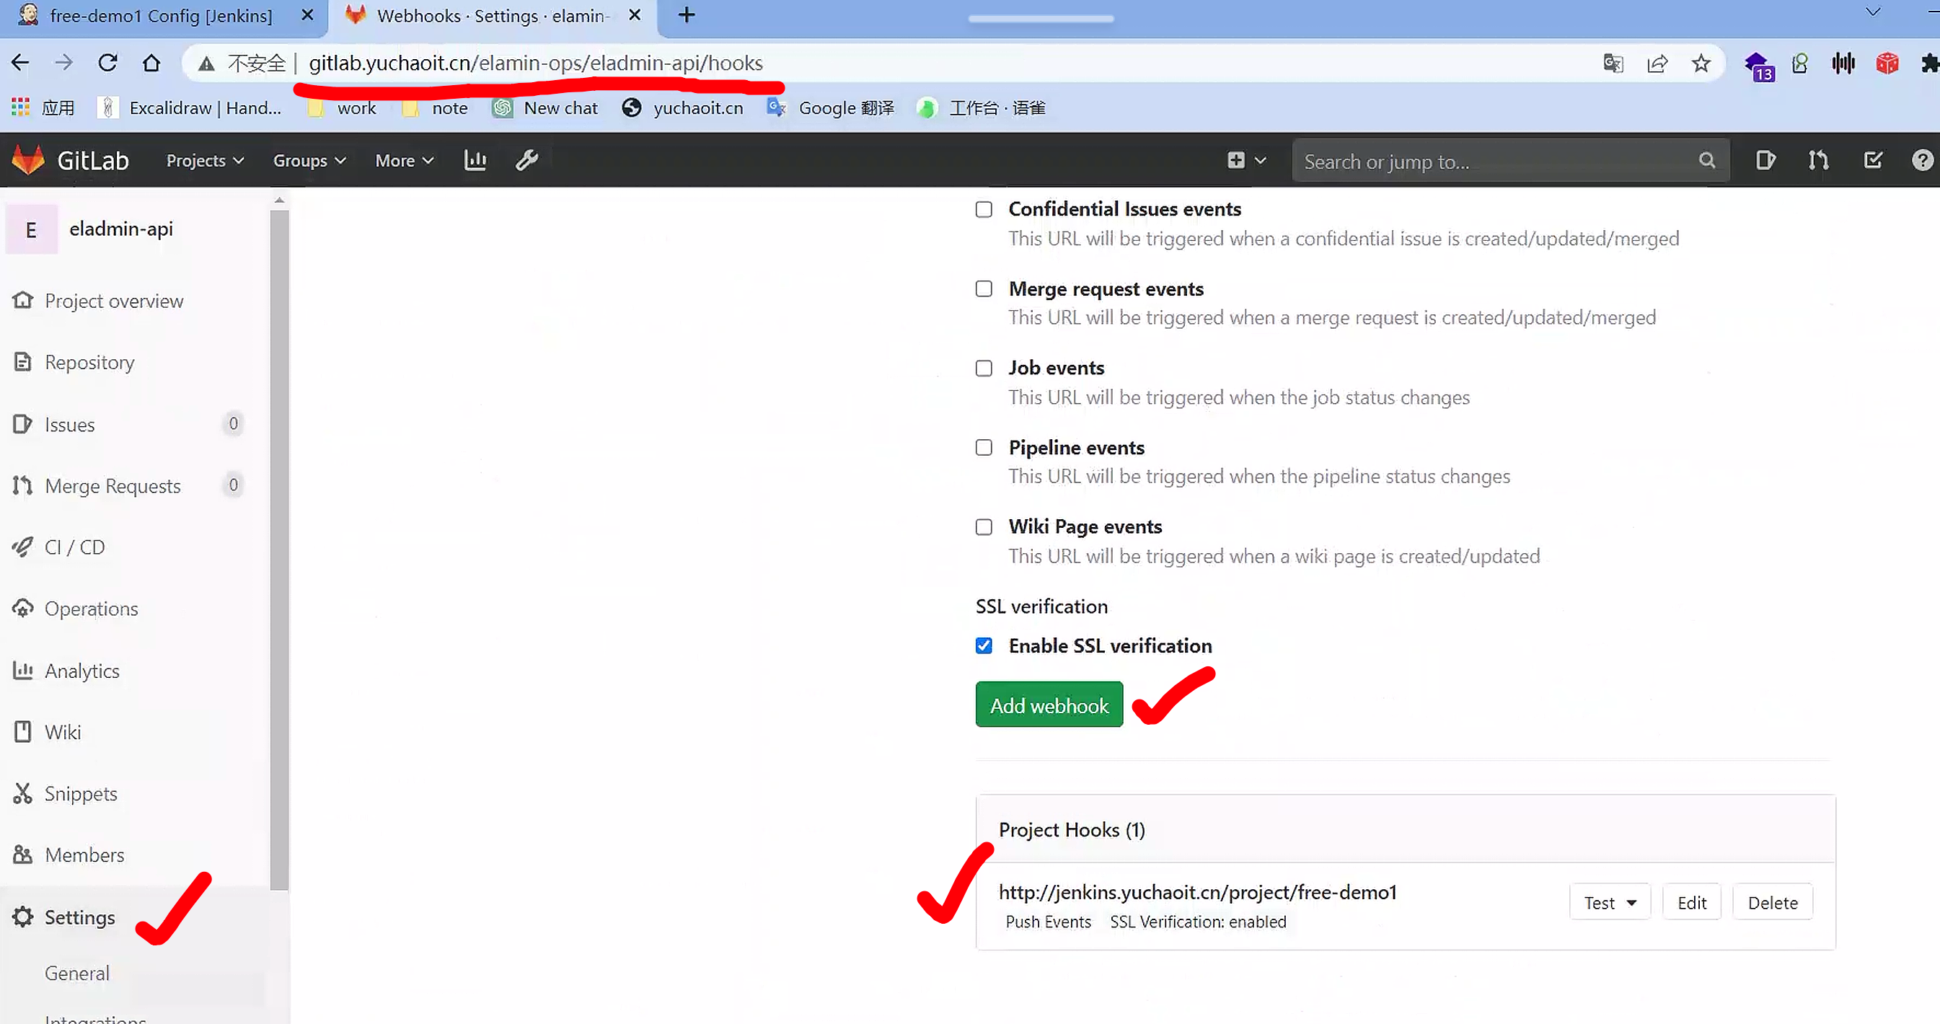The height and width of the screenshot is (1024, 1940).
Task: Open the help question mark icon
Action: 1922,160
